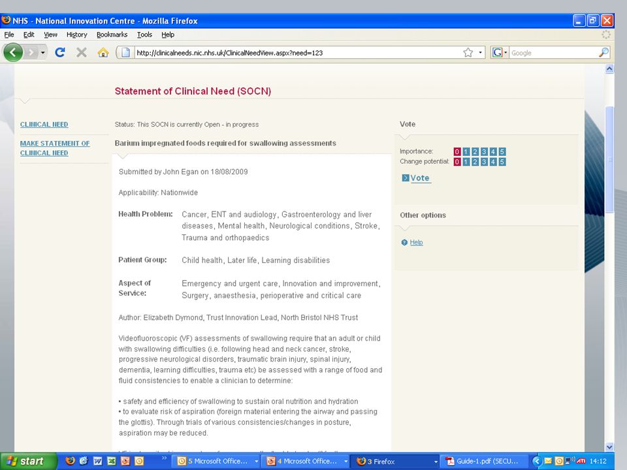The image size is (627, 470).
Task: Set Importance rating to 1
Action: 466,151
